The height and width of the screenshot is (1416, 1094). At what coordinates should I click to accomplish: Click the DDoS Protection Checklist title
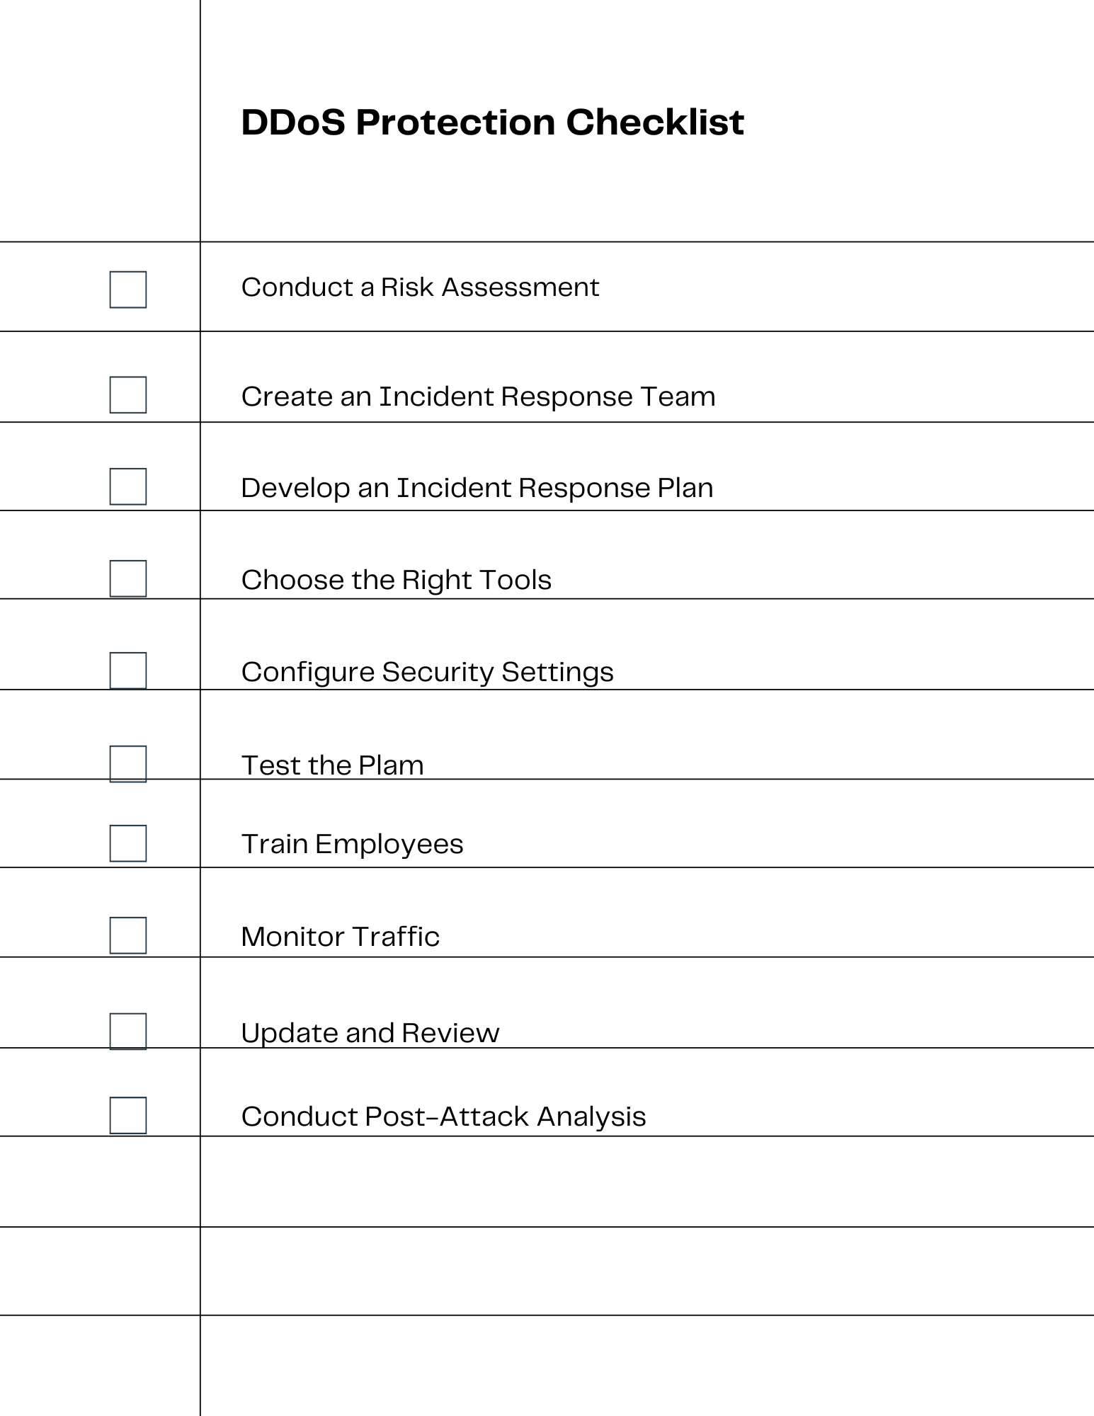[x=492, y=122]
